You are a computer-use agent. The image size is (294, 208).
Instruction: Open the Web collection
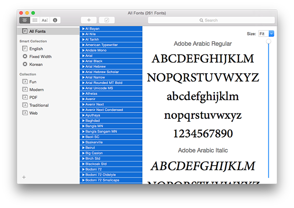(33, 113)
